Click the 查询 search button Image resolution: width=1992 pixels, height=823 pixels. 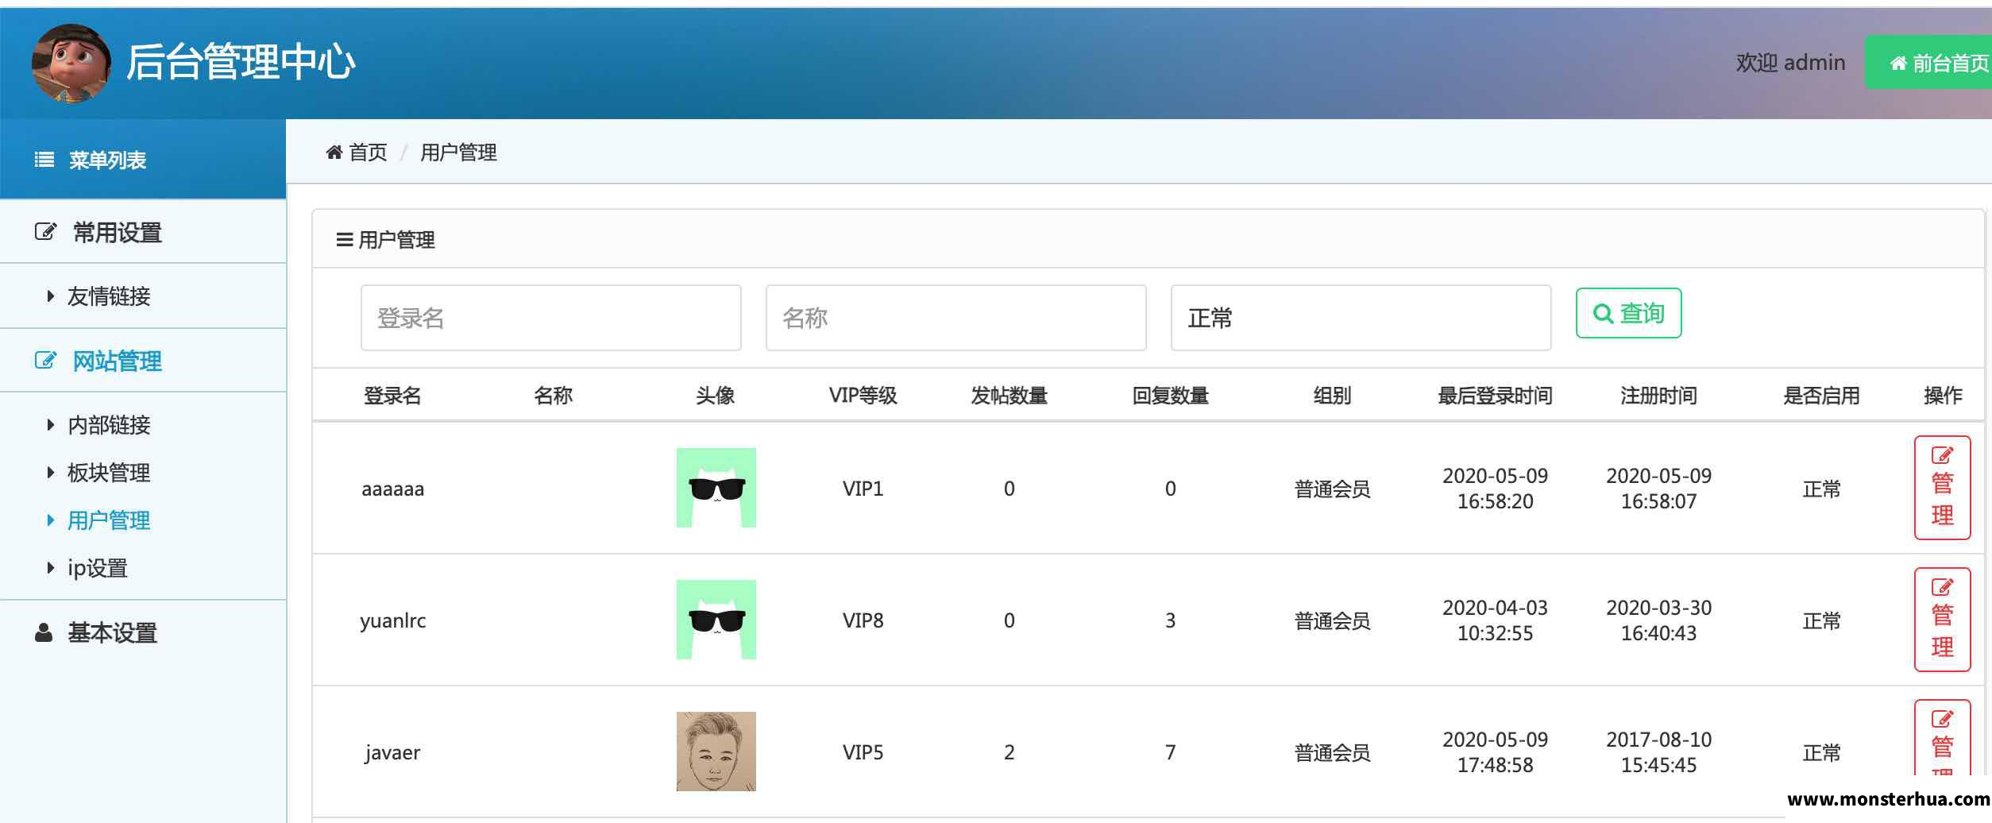1628,313
